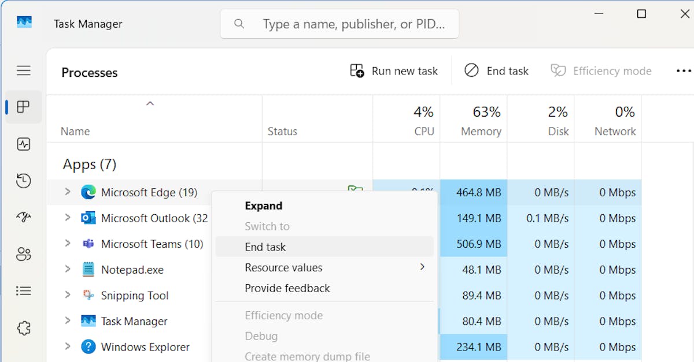This screenshot has width=694, height=362.
Task: Click Efficiency mode in the context menu
Action: [x=324, y=315]
